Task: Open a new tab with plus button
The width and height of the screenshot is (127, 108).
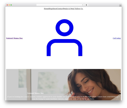Action: 120,6
